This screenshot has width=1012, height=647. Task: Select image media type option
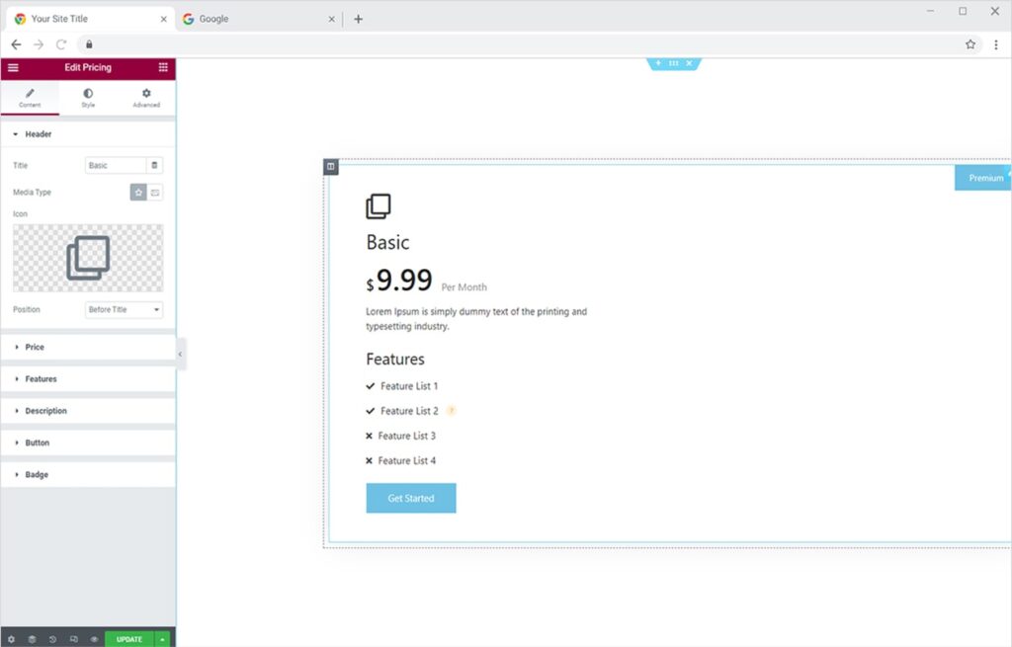coord(155,193)
